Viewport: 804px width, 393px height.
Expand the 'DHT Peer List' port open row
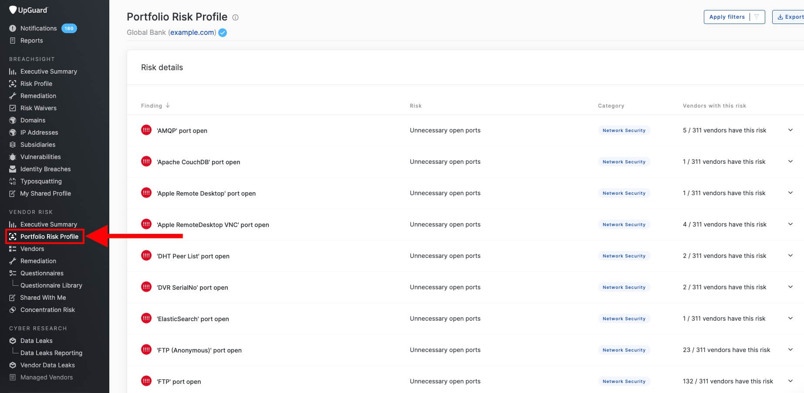click(x=790, y=256)
